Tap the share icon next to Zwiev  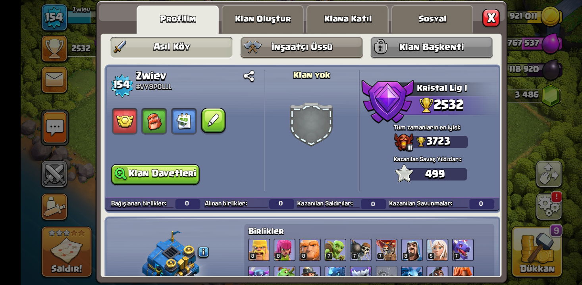click(249, 76)
